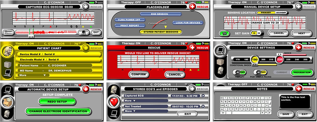Expand More in Patient Chart panel
317x122 pixels.
[33, 75]
